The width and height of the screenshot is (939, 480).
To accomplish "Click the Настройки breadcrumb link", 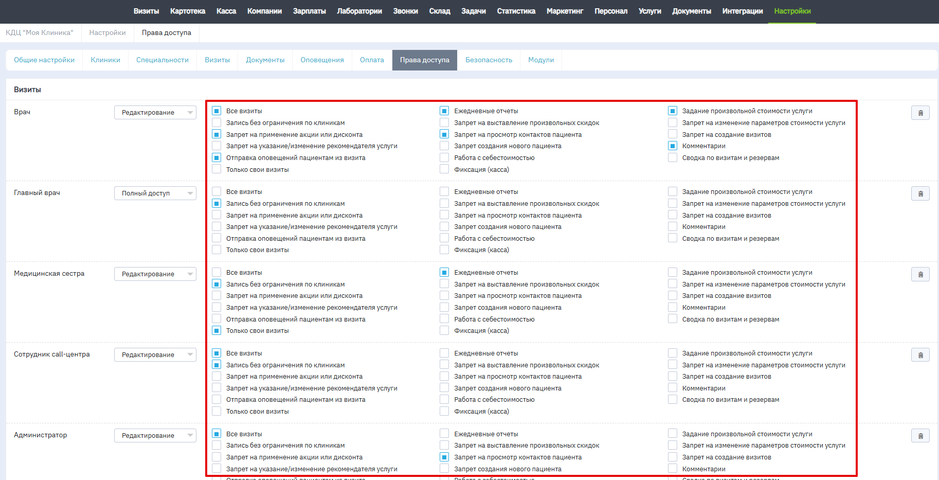I will pos(107,33).
